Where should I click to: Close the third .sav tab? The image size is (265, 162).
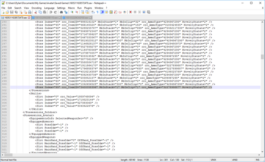click(x=90, y=18)
